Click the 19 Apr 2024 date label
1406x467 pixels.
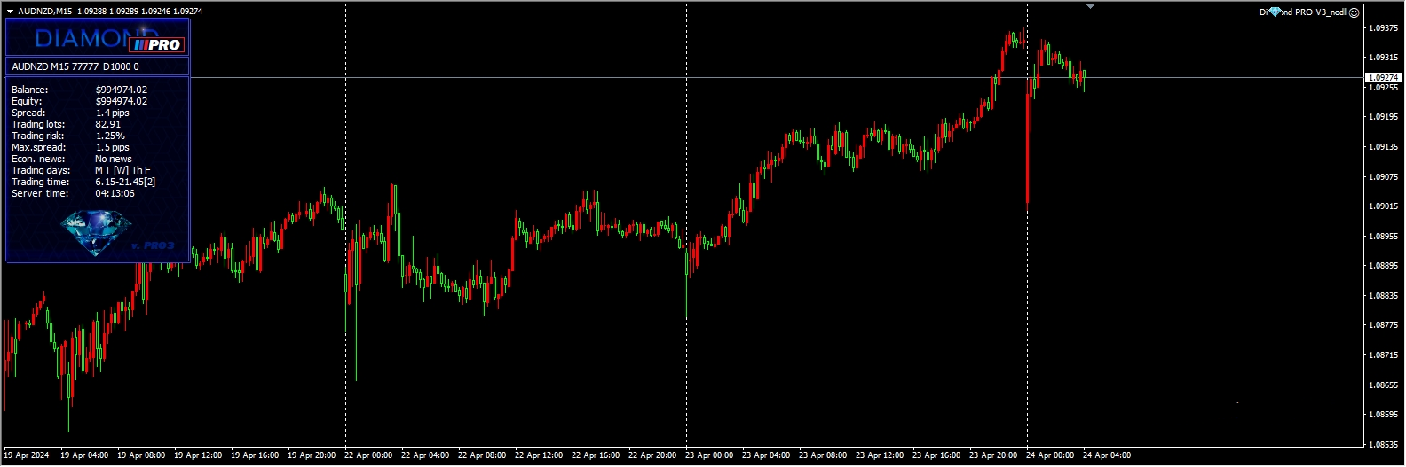pyautogui.click(x=27, y=455)
